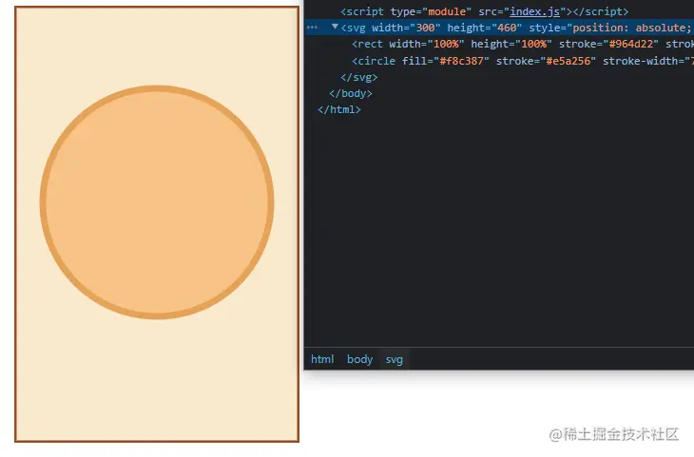Click the svg width value "300"

425,28
